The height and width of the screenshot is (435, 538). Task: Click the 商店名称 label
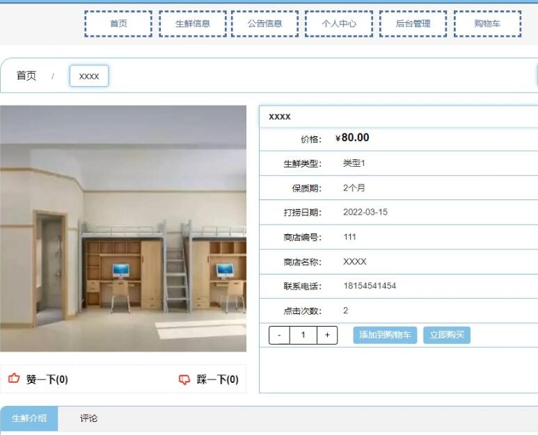302,262
